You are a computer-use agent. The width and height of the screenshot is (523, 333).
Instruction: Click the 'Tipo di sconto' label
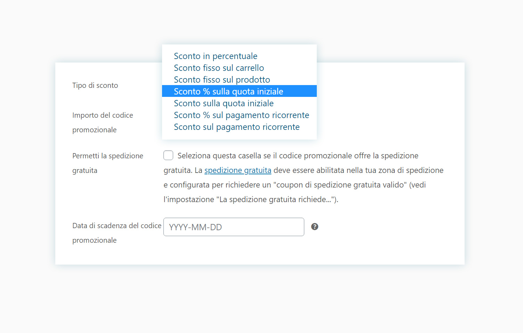click(95, 85)
